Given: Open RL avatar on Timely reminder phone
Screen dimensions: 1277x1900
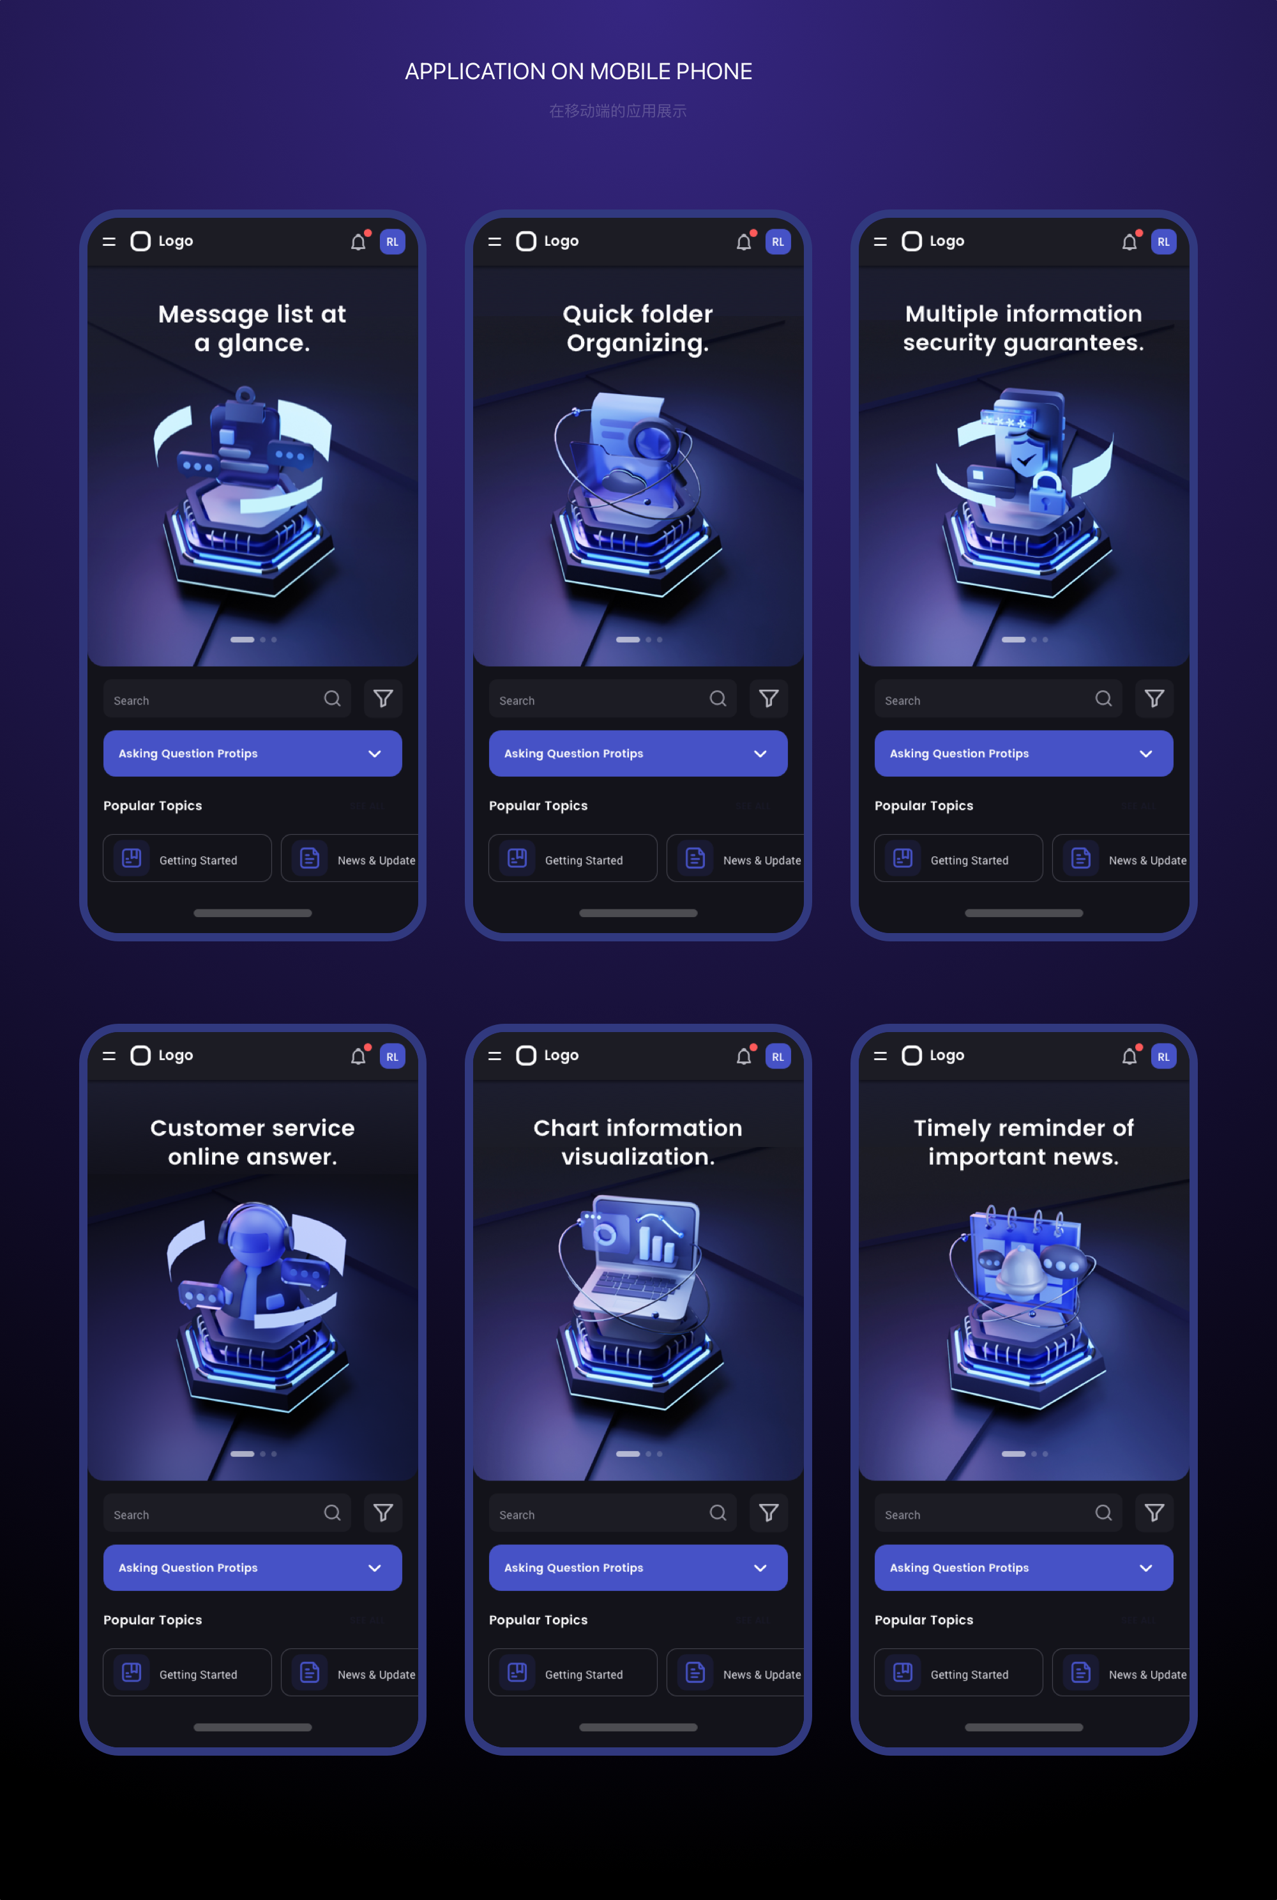Looking at the screenshot, I should tap(1163, 1056).
